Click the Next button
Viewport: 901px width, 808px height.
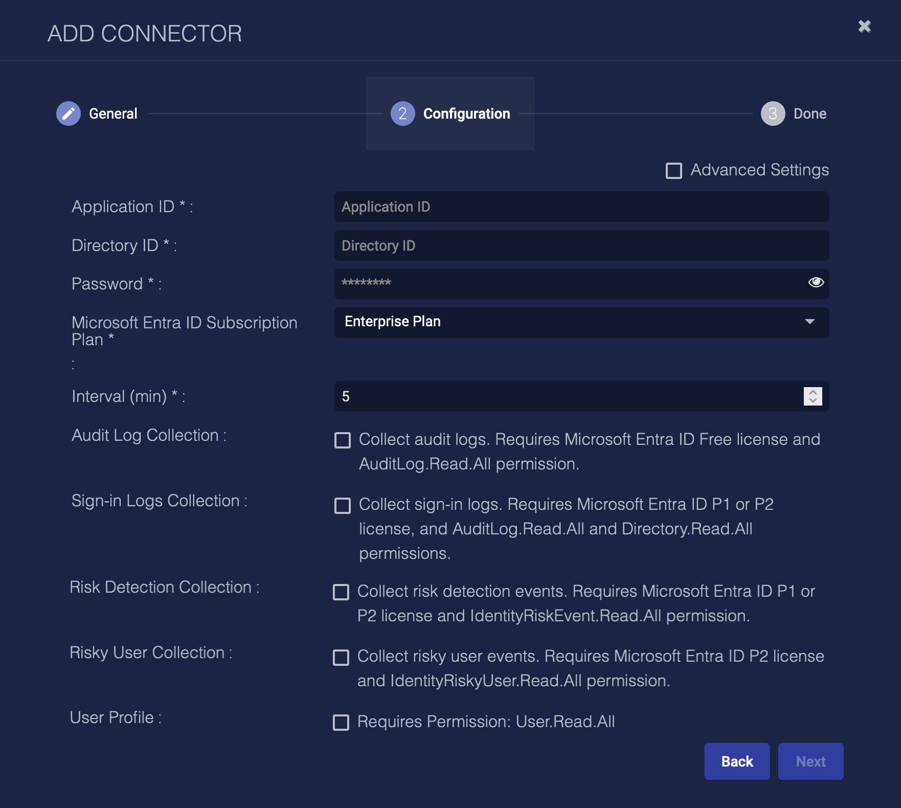tap(810, 761)
